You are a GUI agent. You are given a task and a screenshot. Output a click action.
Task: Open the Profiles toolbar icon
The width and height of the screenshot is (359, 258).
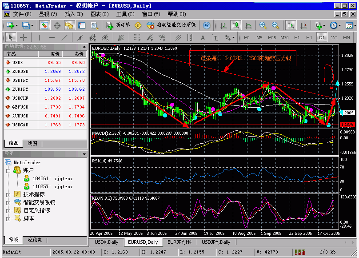coord(26,25)
